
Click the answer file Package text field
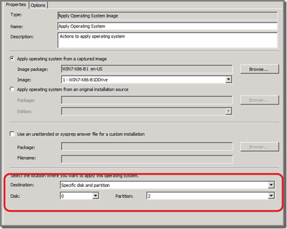[147, 146]
